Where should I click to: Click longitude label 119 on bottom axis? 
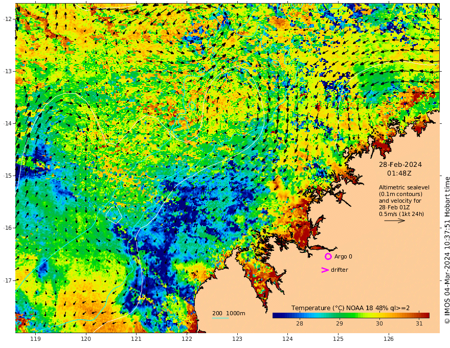(x=36, y=339)
